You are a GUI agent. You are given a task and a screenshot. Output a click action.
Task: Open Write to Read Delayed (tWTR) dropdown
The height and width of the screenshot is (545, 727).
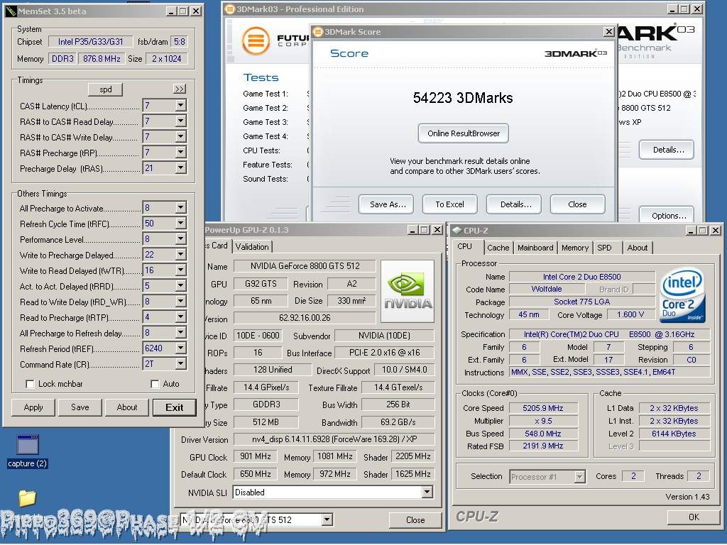click(181, 270)
